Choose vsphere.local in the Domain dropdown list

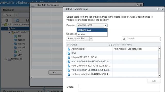[92, 30]
